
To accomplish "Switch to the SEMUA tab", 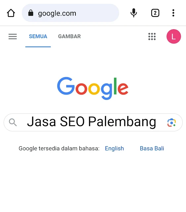I will [x=38, y=36].
